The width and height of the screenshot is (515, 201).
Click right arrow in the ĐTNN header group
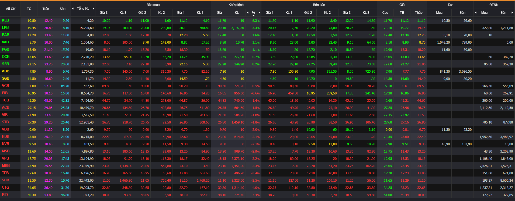(x=512, y=13)
